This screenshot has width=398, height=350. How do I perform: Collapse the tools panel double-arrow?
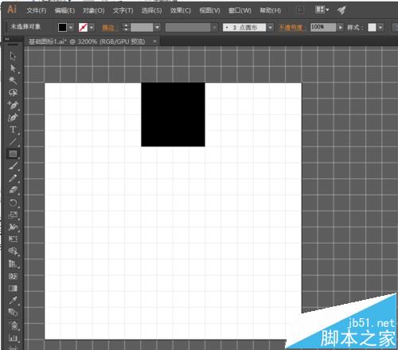point(7,40)
